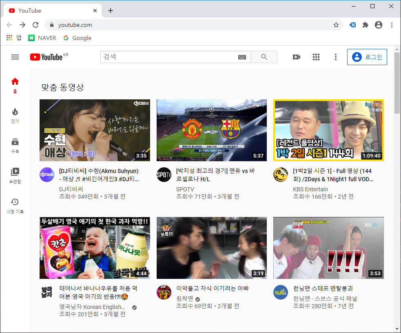Open 시청 기록 history in the sidebar

[x=15, y=206]
